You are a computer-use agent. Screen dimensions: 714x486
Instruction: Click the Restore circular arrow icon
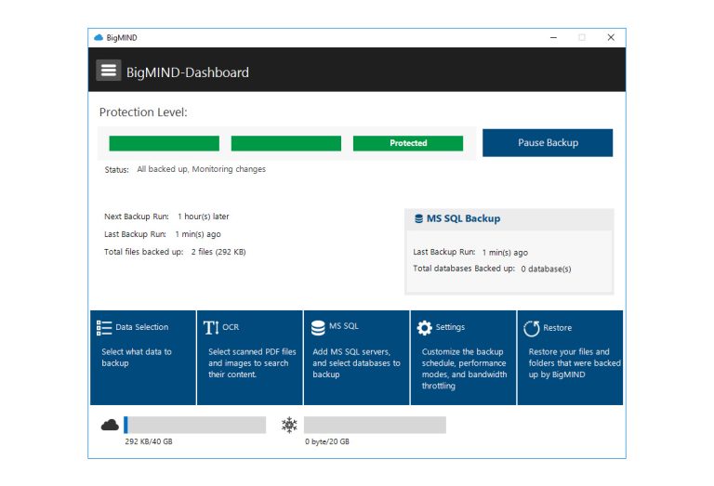532,328
